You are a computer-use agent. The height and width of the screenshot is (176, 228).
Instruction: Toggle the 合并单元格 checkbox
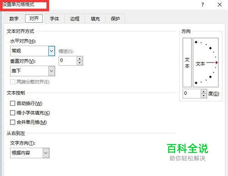click(x=12, y=122)
